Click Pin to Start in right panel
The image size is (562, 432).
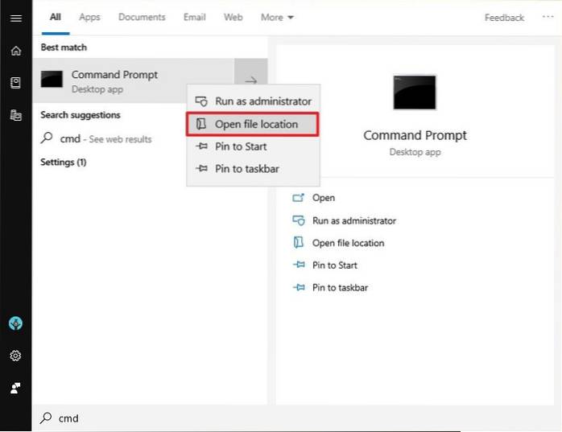335,265
